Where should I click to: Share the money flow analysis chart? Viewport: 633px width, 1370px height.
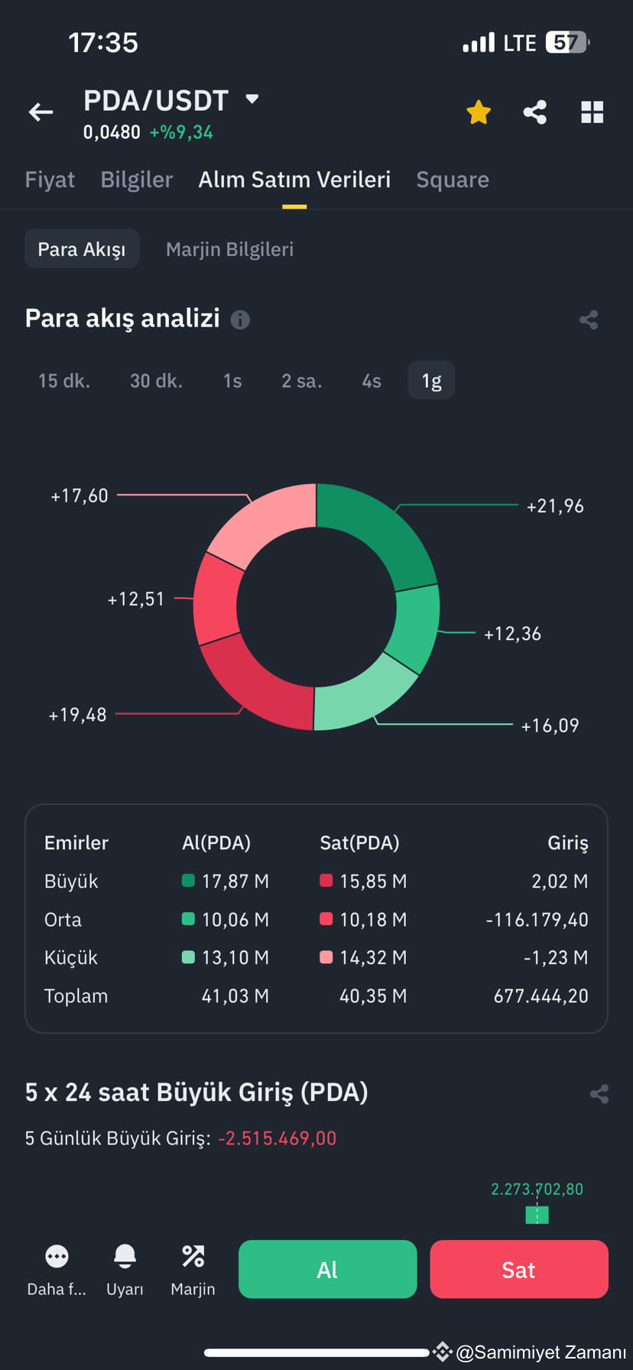(x=589, y=319)
